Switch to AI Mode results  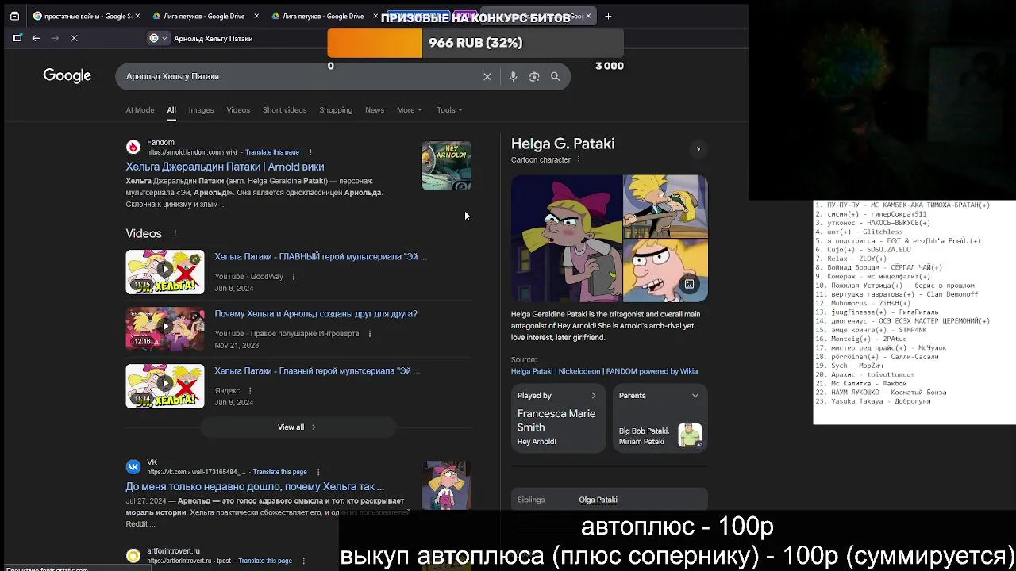140,110
